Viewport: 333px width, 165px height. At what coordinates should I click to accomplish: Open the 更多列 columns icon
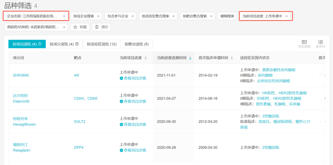[320, 42]
